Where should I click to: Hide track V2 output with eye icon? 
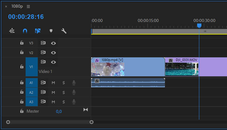53,53
